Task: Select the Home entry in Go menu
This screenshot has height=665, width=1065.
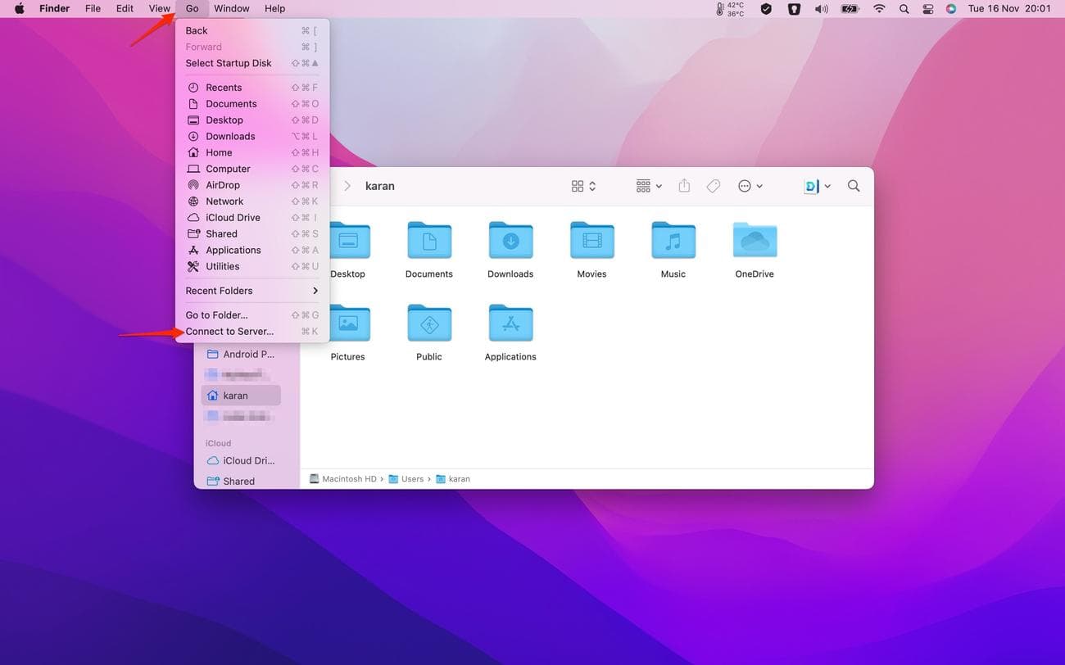Action: point(219,152)
